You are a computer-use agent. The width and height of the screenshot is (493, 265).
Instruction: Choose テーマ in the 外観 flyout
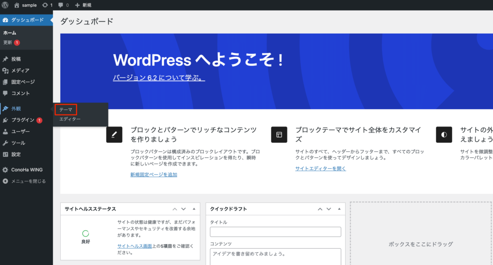point(65,110)
